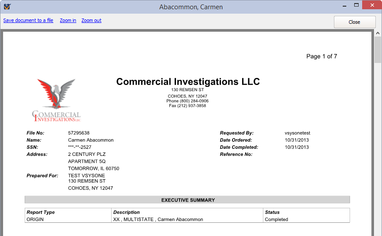The height and width of the screenshot is (236, 382).
Task: Click the Prepared For: label
Action: pos(42,176)
